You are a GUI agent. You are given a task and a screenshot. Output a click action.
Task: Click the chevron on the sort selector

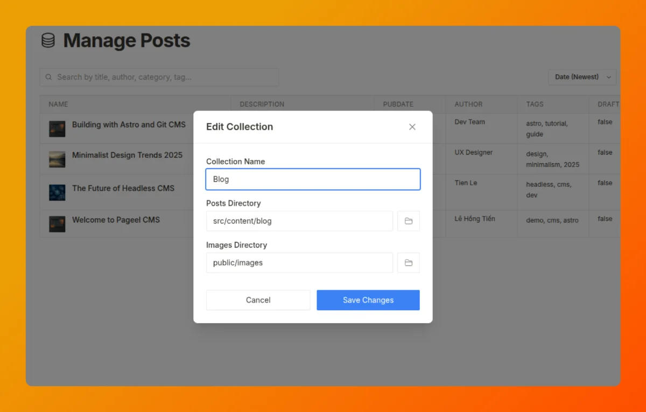click(x=608, y=77)
